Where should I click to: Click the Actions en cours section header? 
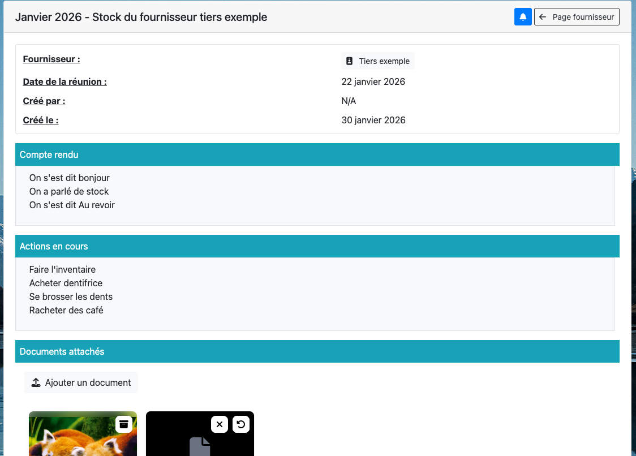click(54, 246)
